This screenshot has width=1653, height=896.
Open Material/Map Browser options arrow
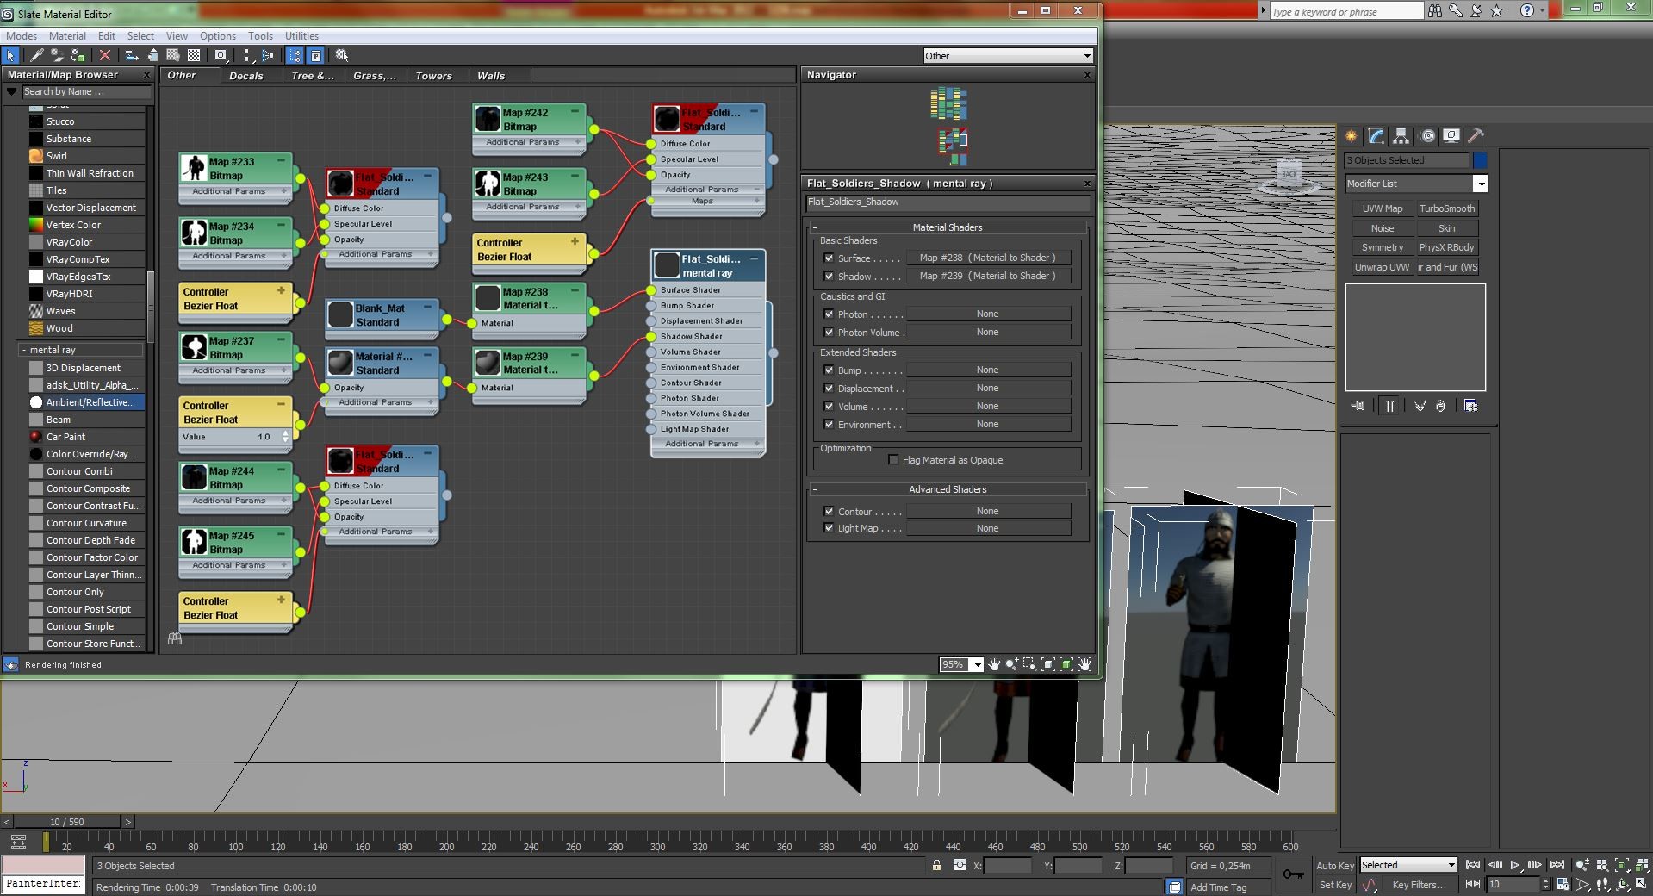point(11,91)
